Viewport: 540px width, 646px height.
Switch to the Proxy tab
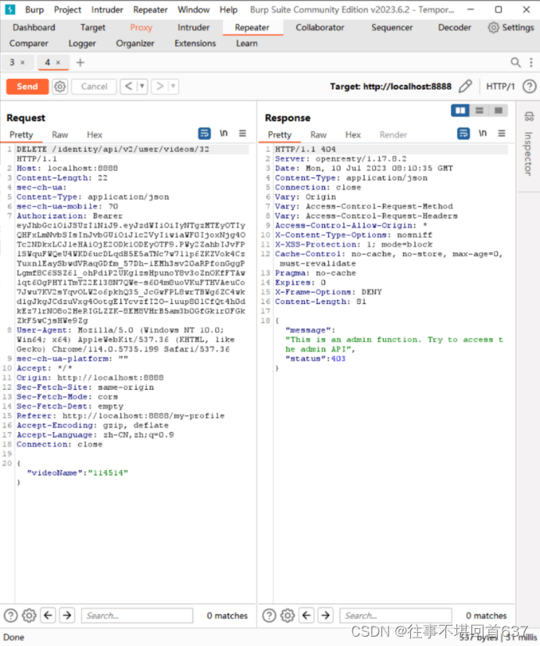click(141, 27)
